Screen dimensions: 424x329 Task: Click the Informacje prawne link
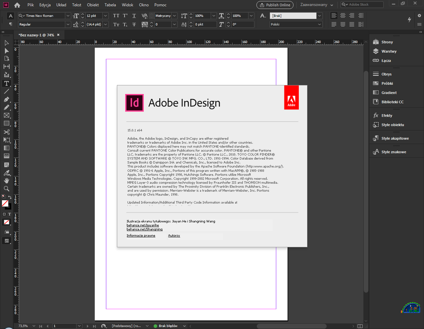click(141, 236)
